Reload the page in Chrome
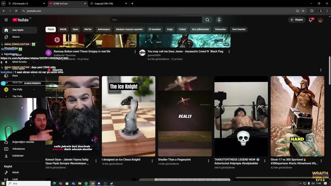 (x=16, y=11)
